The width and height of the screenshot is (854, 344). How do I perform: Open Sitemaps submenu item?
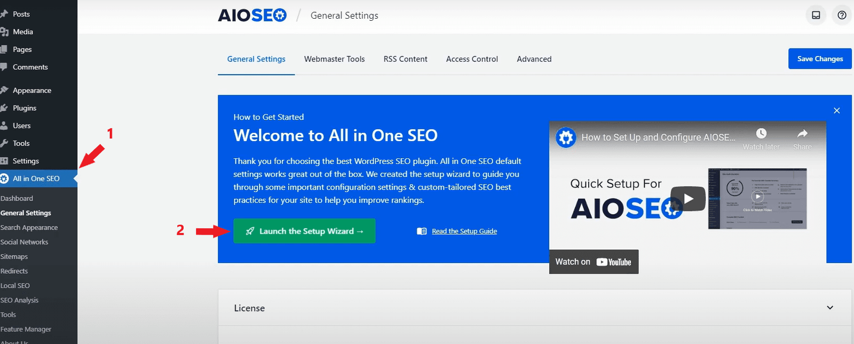pyautogui.click(x=14, y=257)
